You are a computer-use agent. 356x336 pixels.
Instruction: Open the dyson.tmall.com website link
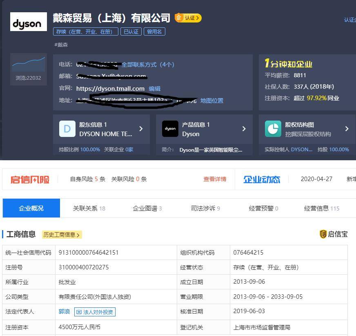(110, 88)
